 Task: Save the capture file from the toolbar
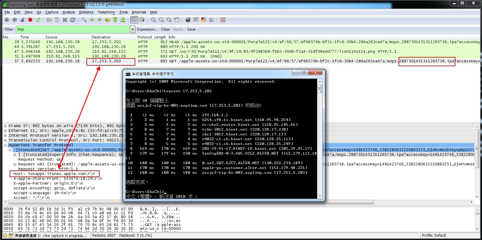click(57, 20)
